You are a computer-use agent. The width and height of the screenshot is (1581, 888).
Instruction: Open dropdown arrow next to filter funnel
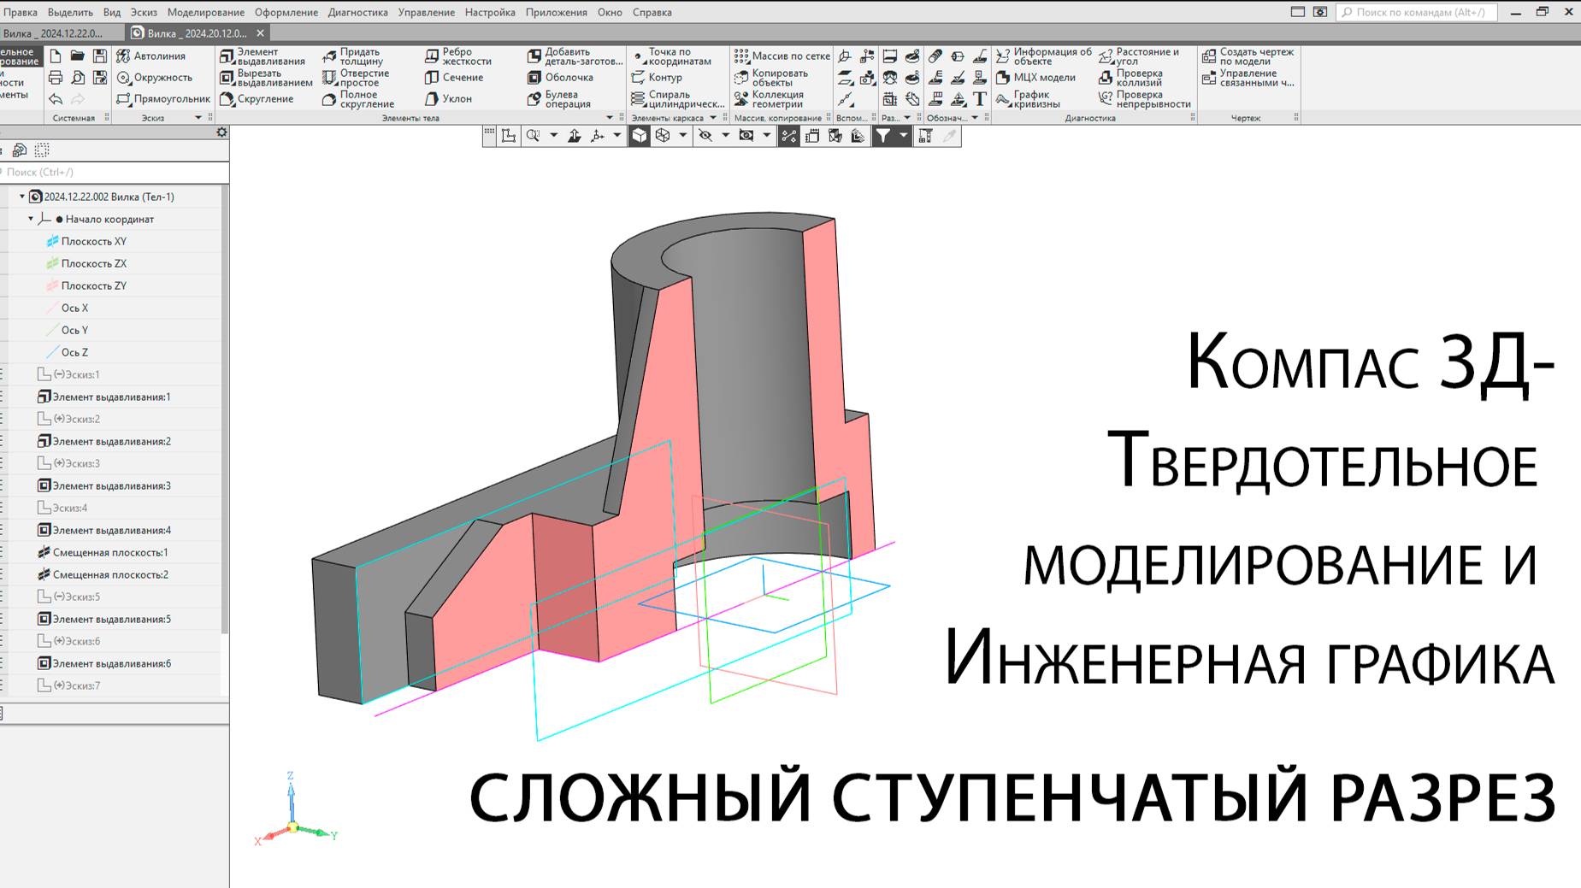click(x=903, y=136)
